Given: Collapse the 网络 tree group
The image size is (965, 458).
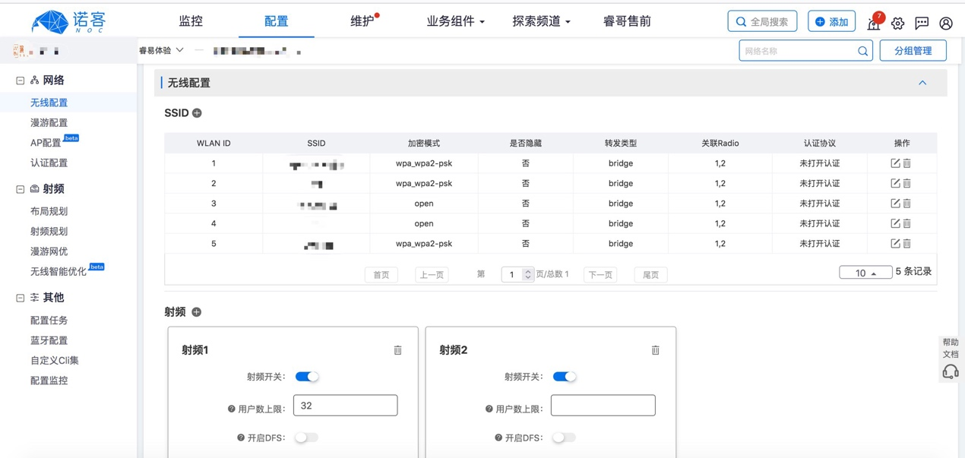Looking at the screenshot, I should pyautogui.click(x=21, y=81).
